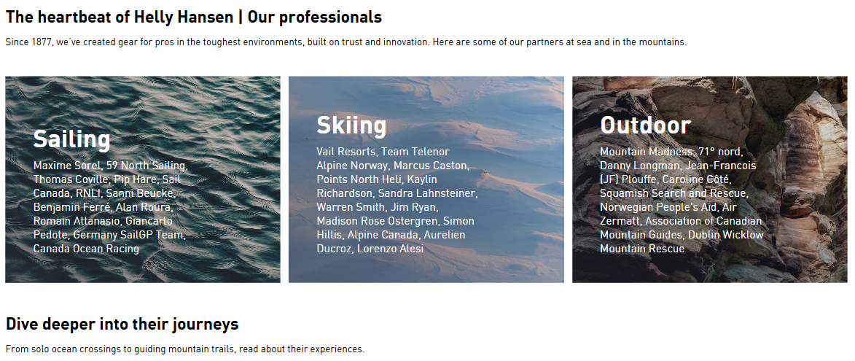Click Vail Resorts in Skiing list

click(x=345, y=152)
